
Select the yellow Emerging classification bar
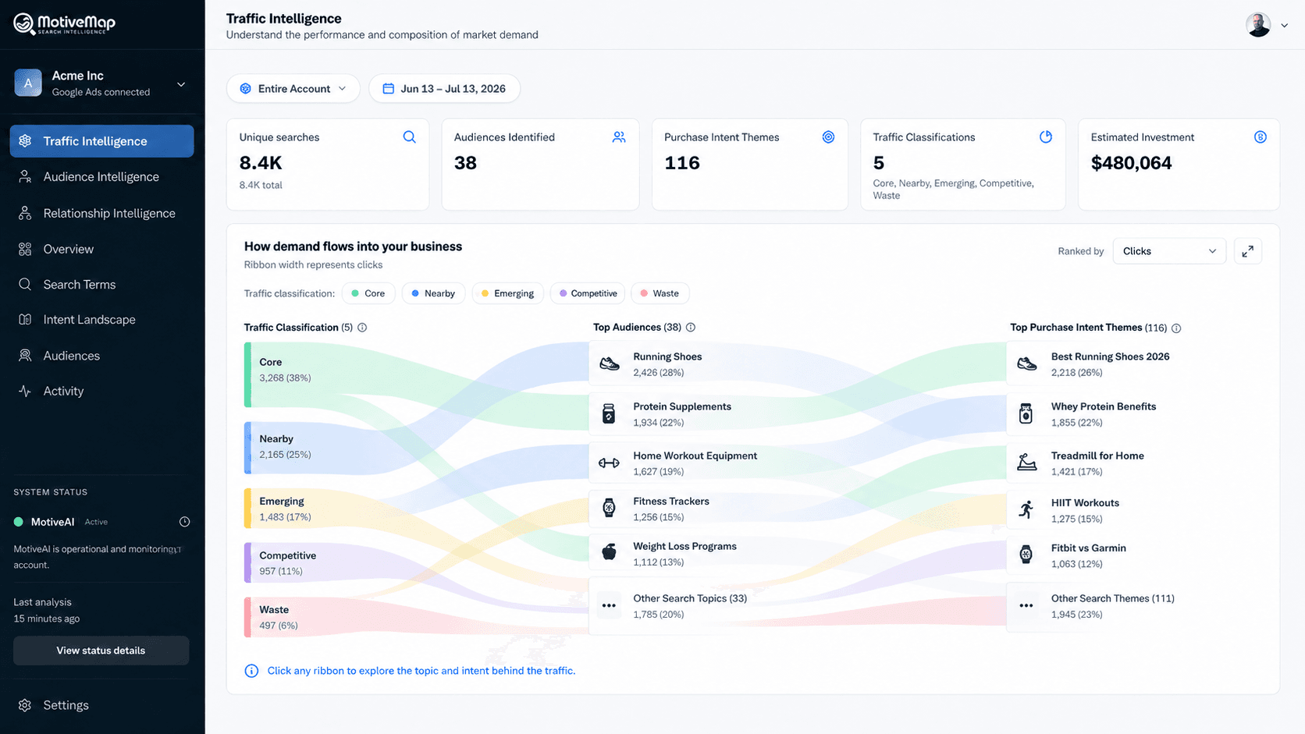(x=247, y=509)
